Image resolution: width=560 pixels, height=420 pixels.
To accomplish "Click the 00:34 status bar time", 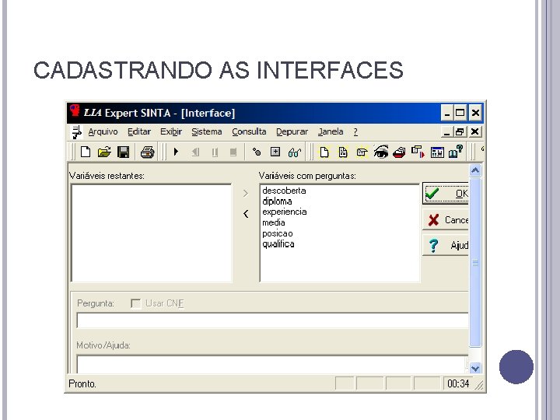I will (x=458, y=383).
